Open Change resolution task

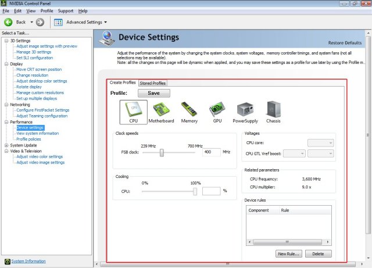coord(33,75)
